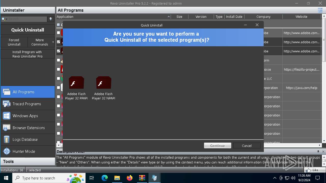Viewport: 326px width, 183px height.
Task: Click the Application column sort arrow
Action: click(169, 17)
